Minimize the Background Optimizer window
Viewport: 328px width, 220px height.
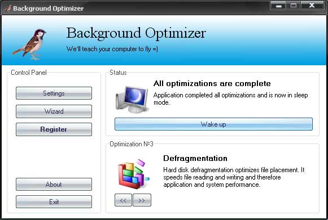[x=279, y=6]
